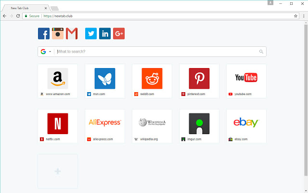Close the New Tab Club tab

(46, 8)
